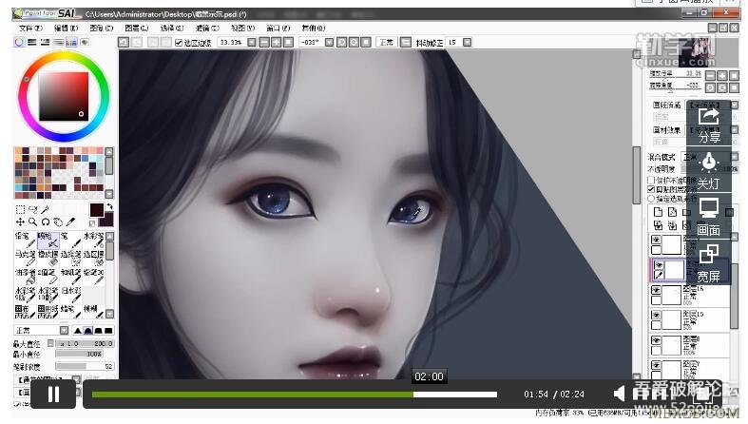Choose the 马克笔 marker brush
748x424 pixels.
[x=25, y=258]
